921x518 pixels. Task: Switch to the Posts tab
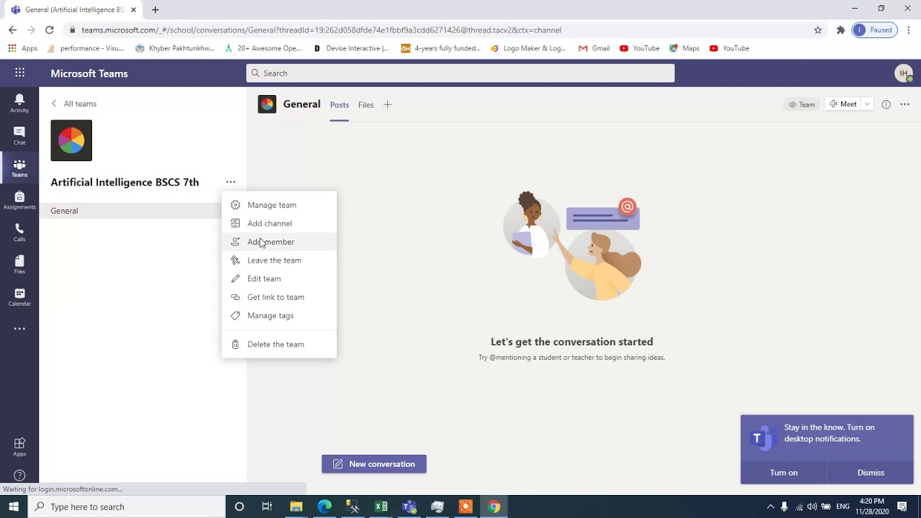340,105
